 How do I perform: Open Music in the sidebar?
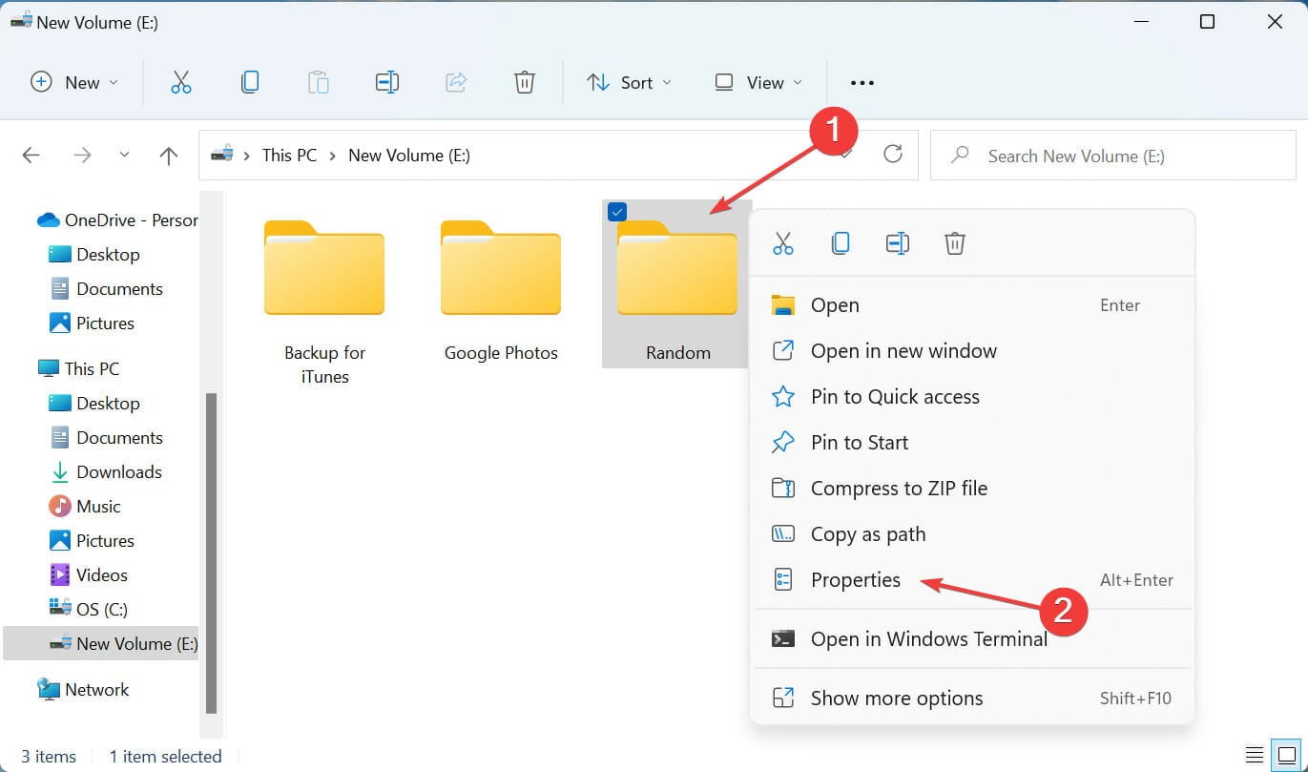85,507
